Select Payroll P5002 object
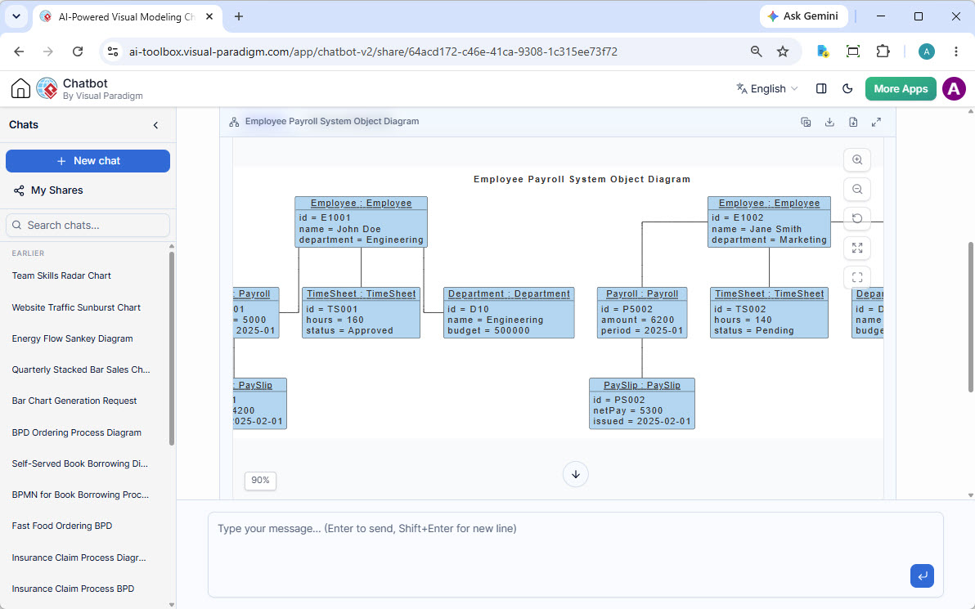This screenshot has height=609, width=975. 642,312
